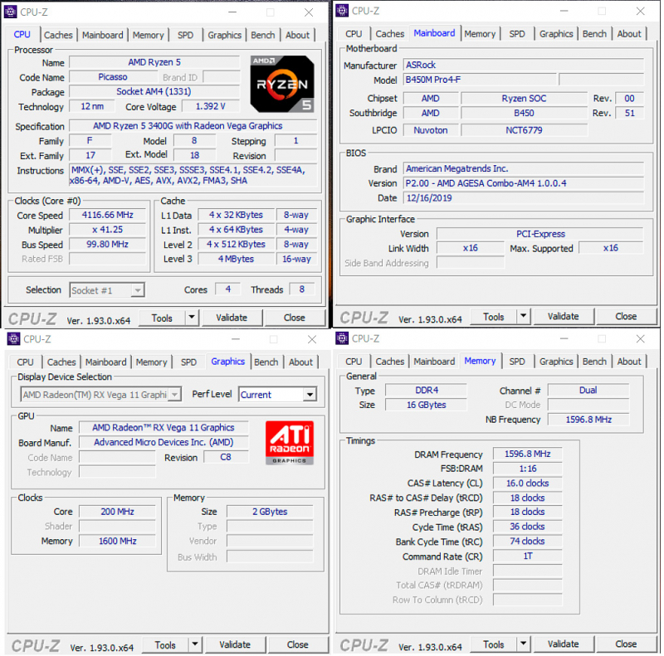Switch to the SPD tab
This screenshot has height=656, width=664.
click(186, 35)
